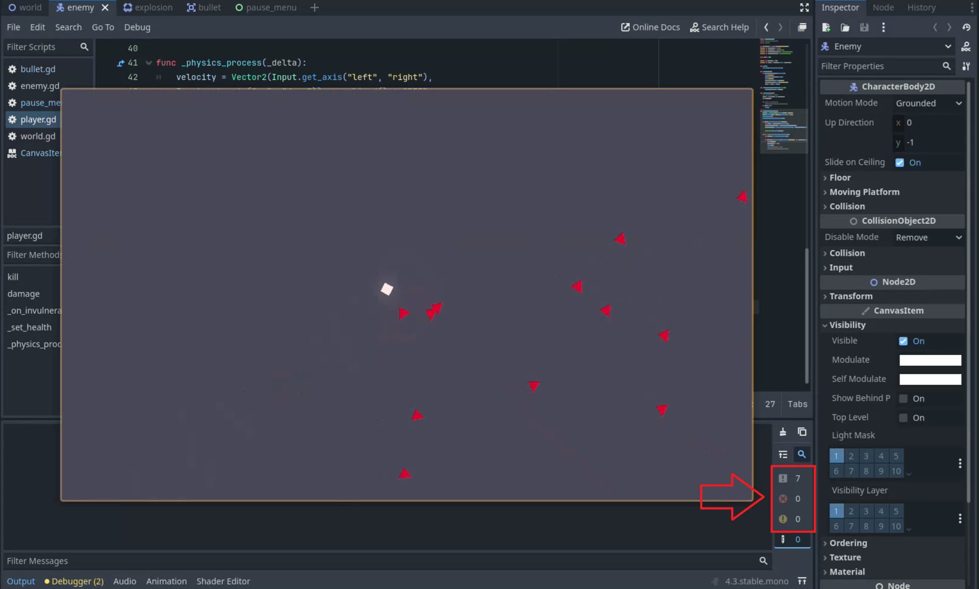
Task: Open the Debugger (2) bottom panel
Action: 74,581
